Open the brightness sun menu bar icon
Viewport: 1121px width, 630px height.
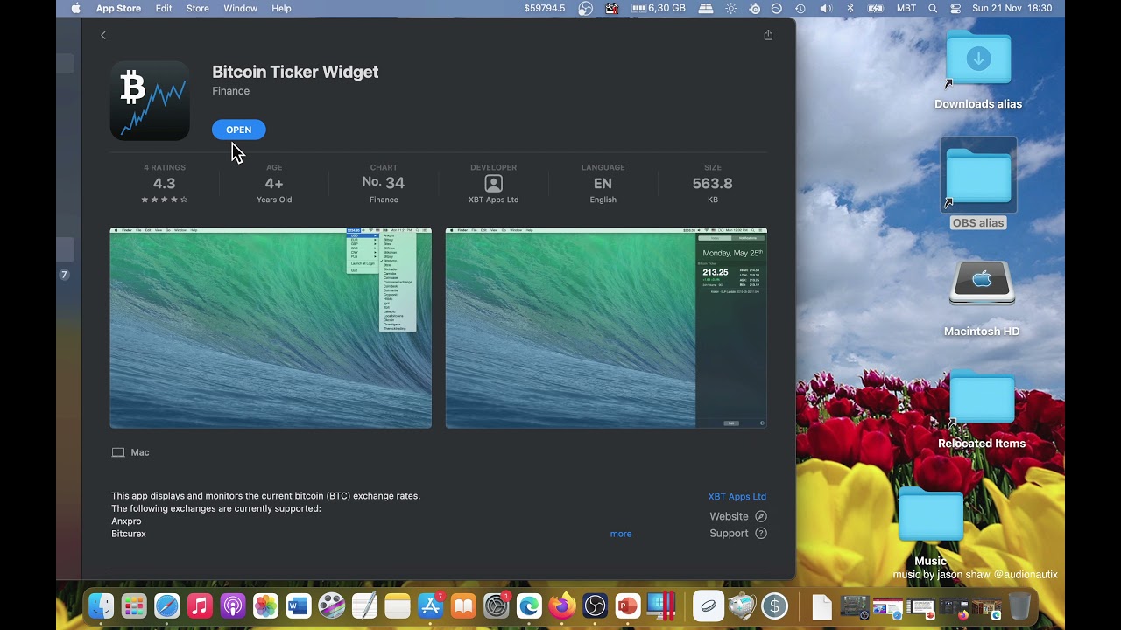[x=731, y=8]
